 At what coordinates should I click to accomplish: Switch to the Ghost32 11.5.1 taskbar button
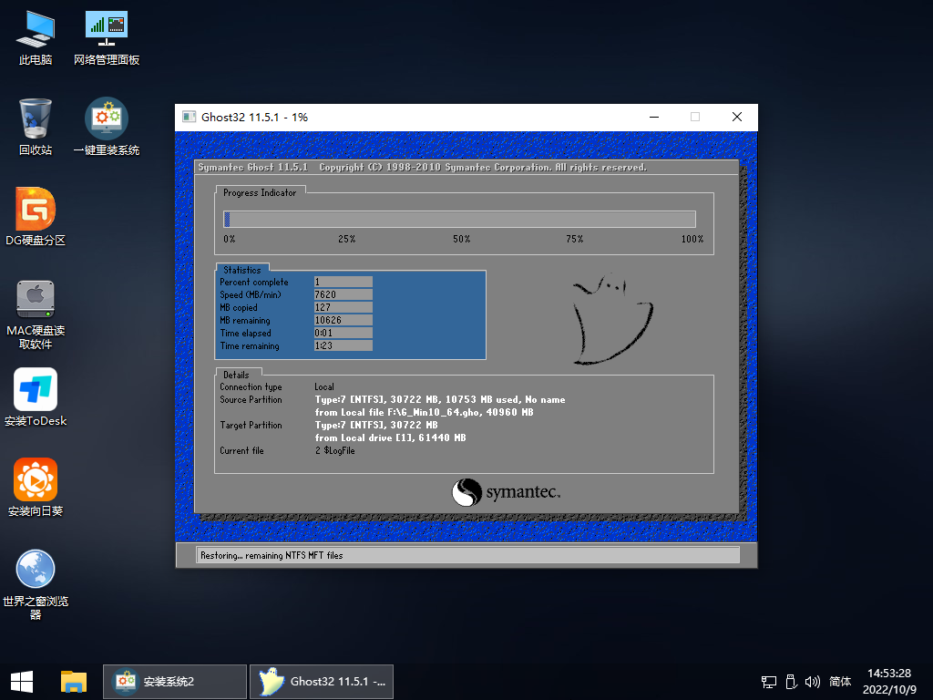[322, 681]
